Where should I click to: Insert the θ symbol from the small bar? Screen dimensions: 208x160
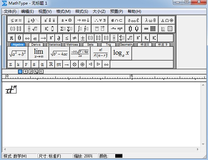pos(19,38)
